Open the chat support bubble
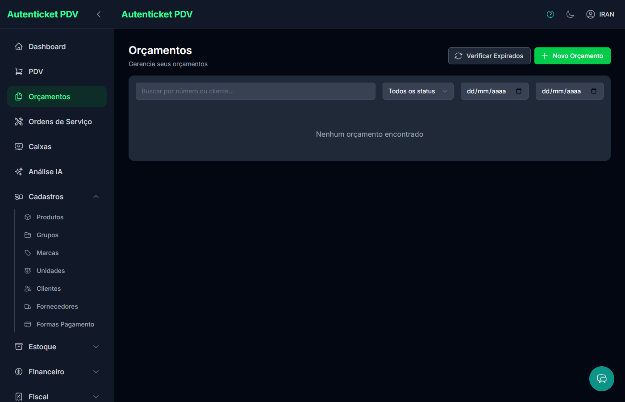Viewport: 625px width, 402px height. [601, 379]
